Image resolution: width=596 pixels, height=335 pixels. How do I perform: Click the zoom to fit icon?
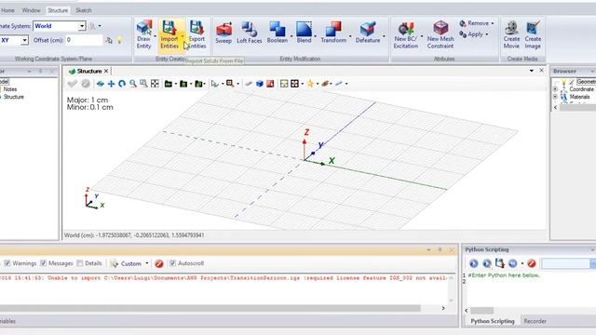[155, 84]
